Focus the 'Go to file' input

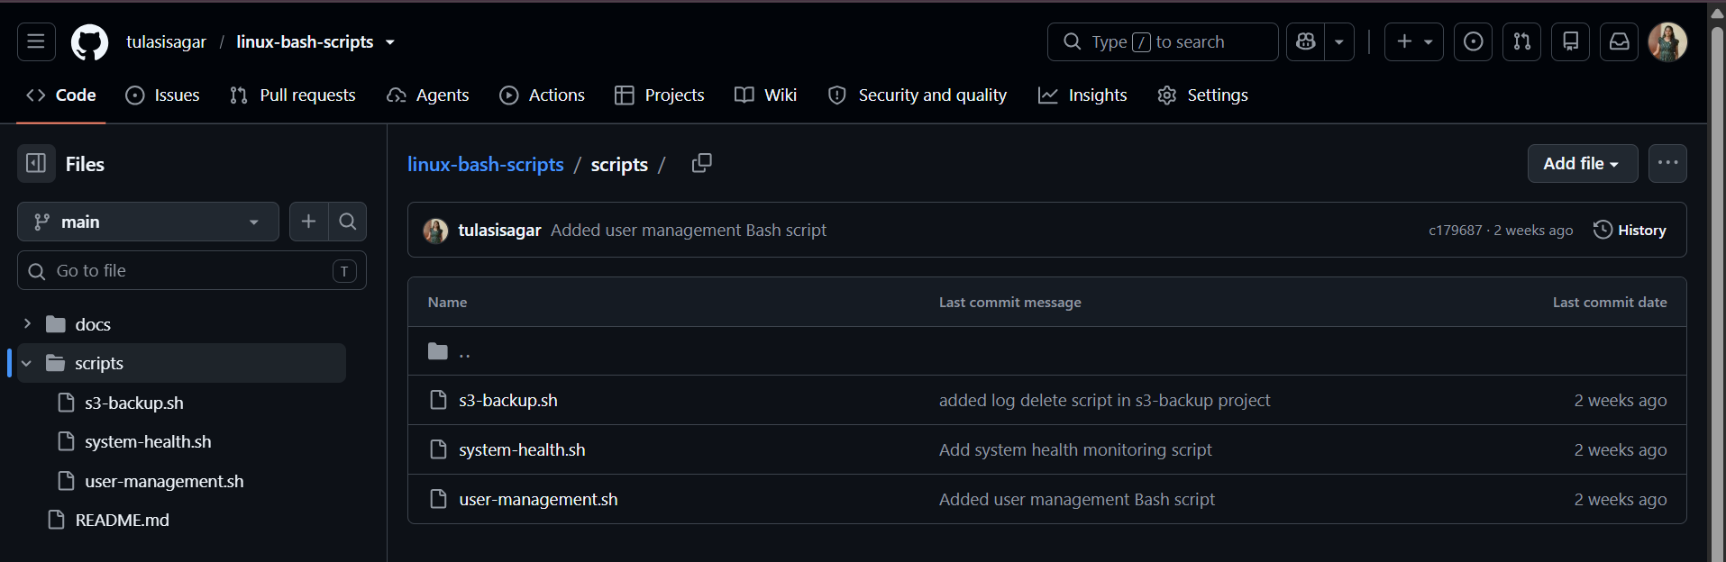pos(192,270)
